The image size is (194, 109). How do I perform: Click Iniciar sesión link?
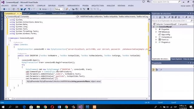click(186, 6)
